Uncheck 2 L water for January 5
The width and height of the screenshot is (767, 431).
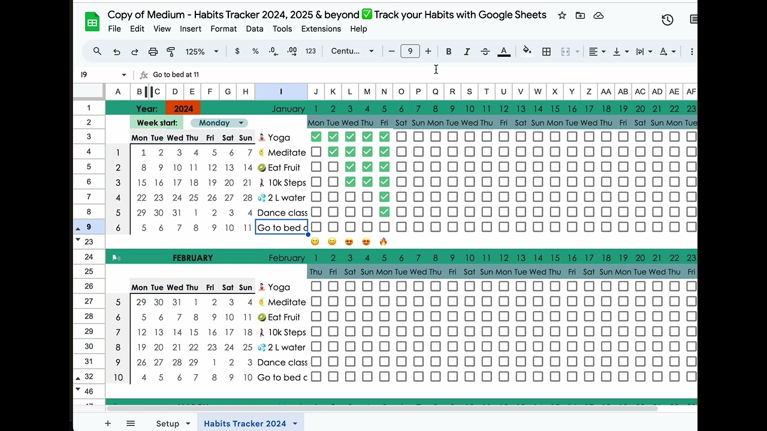[x=384, y=197]
